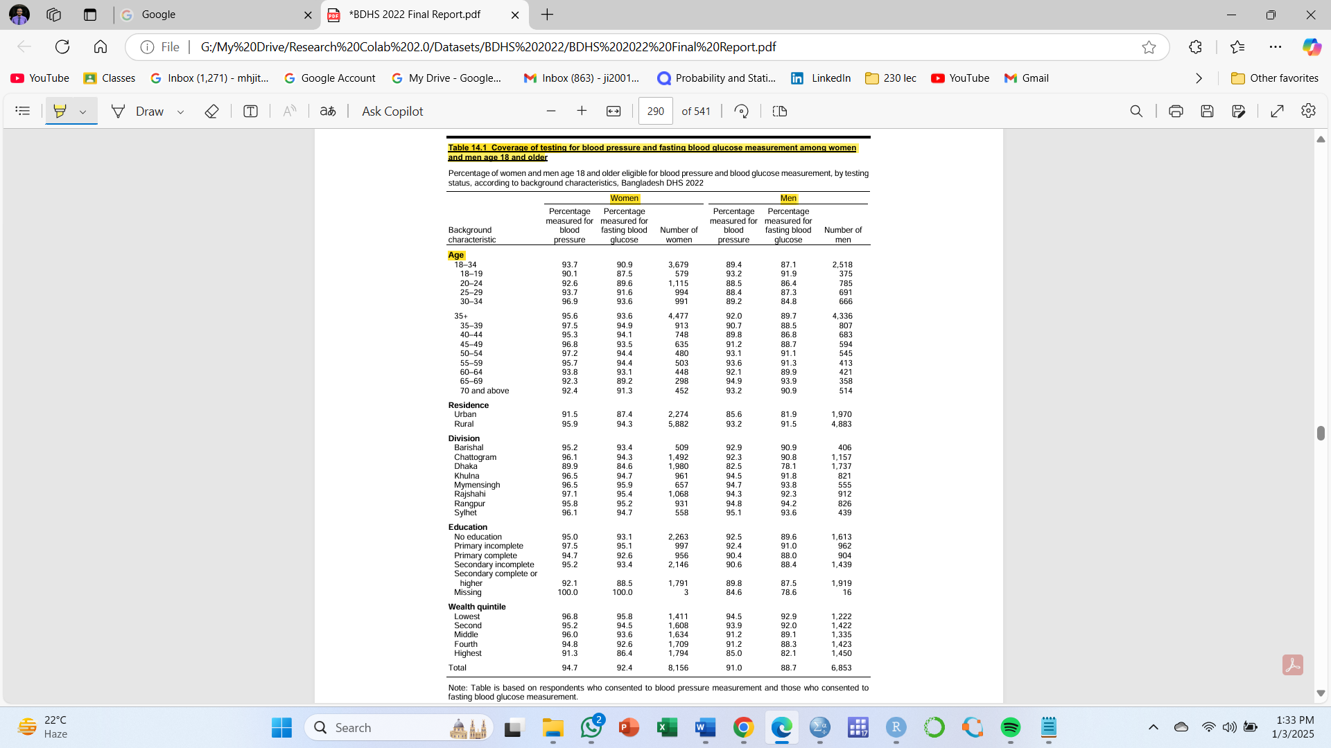Viewport: 1331px width, 748px height.
Task: Add this page to favorites star
Action: (1149, 47)
